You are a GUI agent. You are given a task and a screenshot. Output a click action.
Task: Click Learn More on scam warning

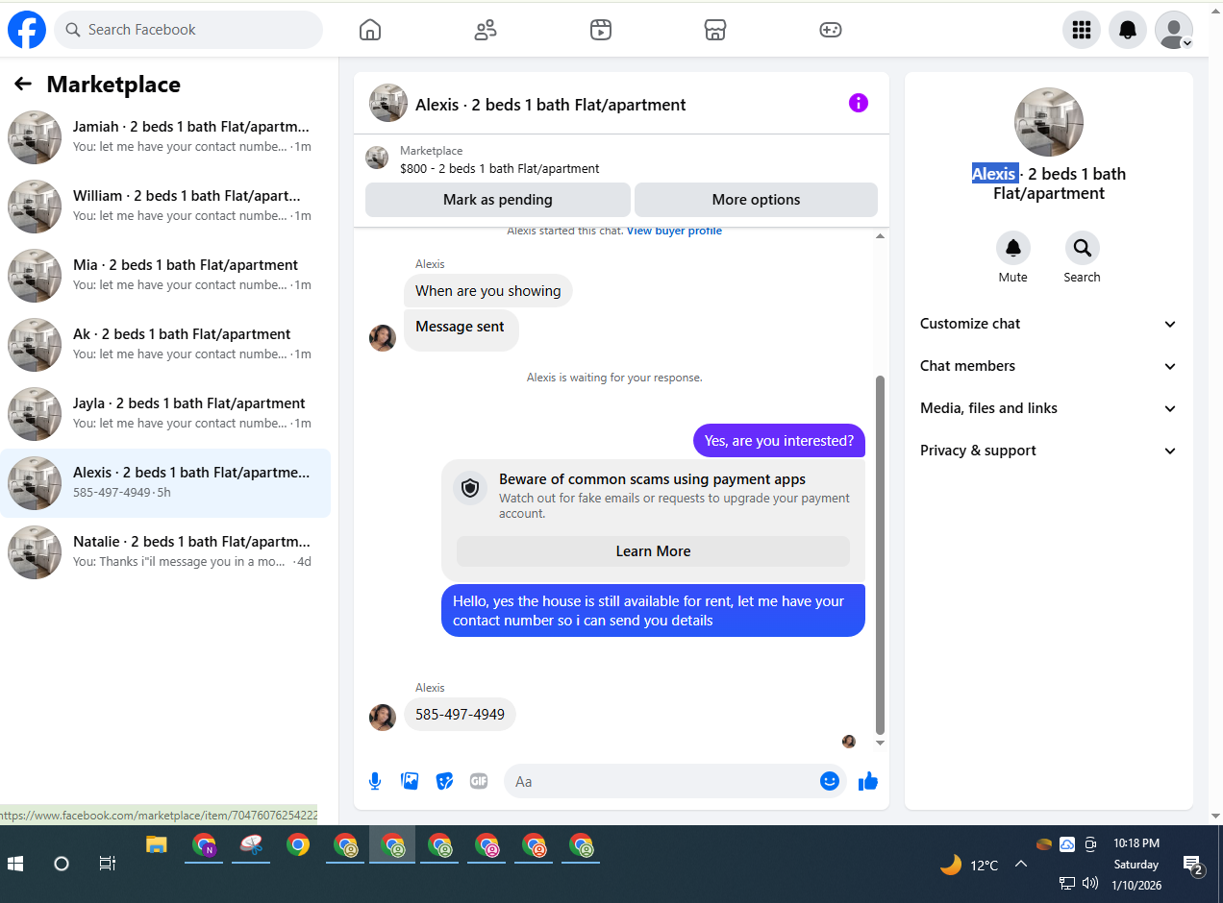click(653, 551)
